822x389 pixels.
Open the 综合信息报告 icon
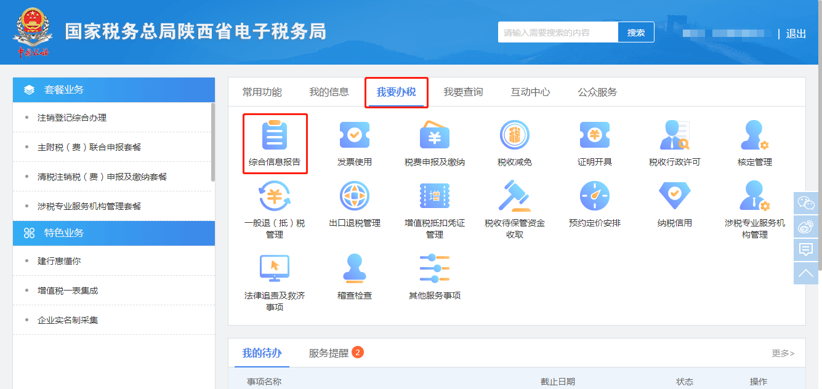point(275,136)
